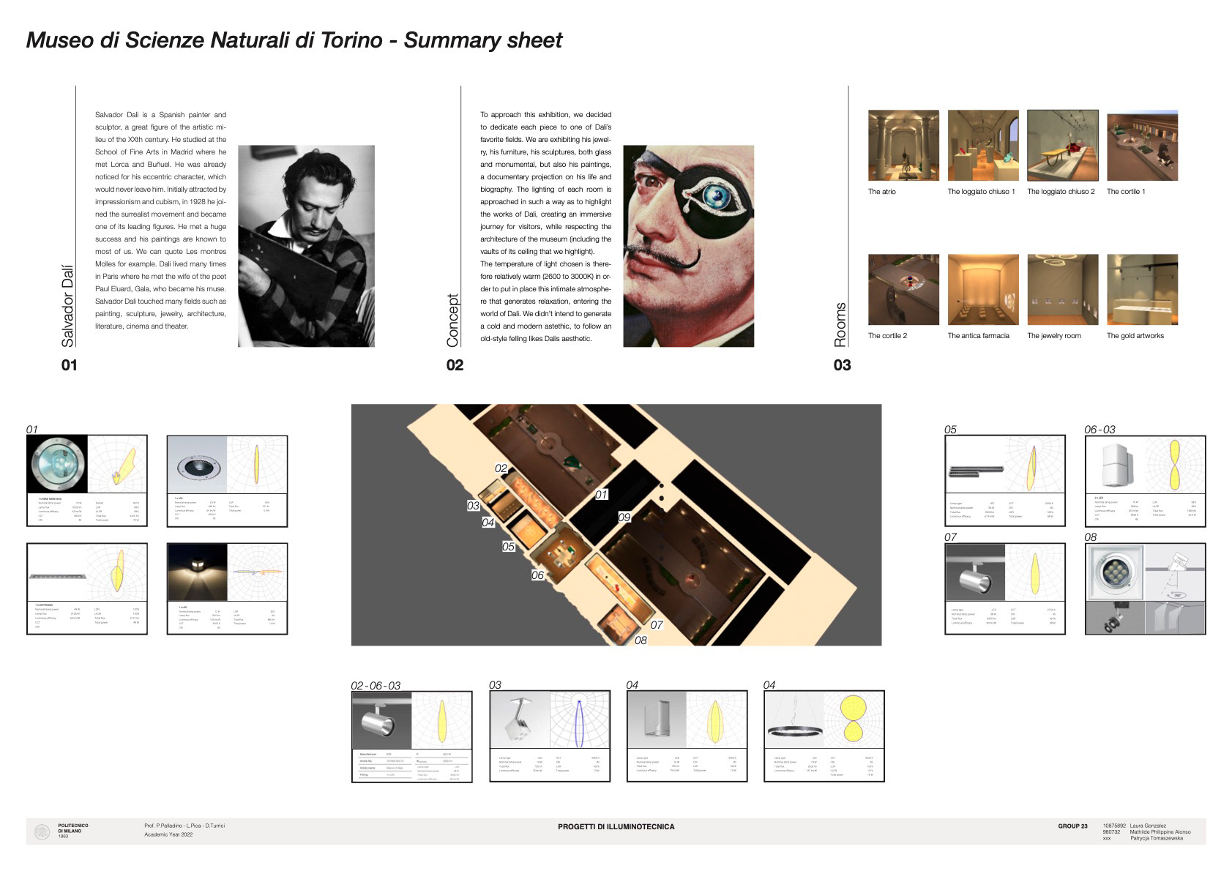Open The loggiato chiuso 2 render thumbnail
This screenshot has height=871, width=1232.
[x=1063, y=146]
